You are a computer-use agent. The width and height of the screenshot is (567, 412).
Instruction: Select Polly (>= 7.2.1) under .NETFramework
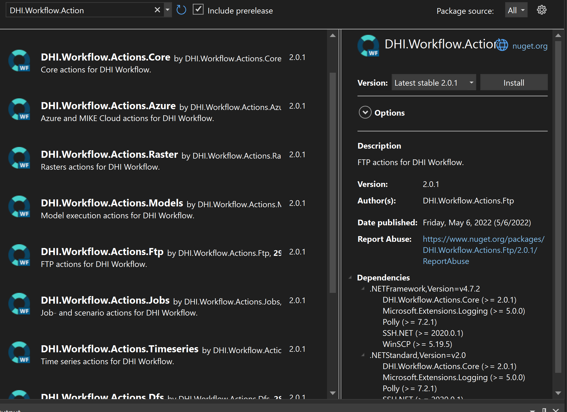[410, 322]
